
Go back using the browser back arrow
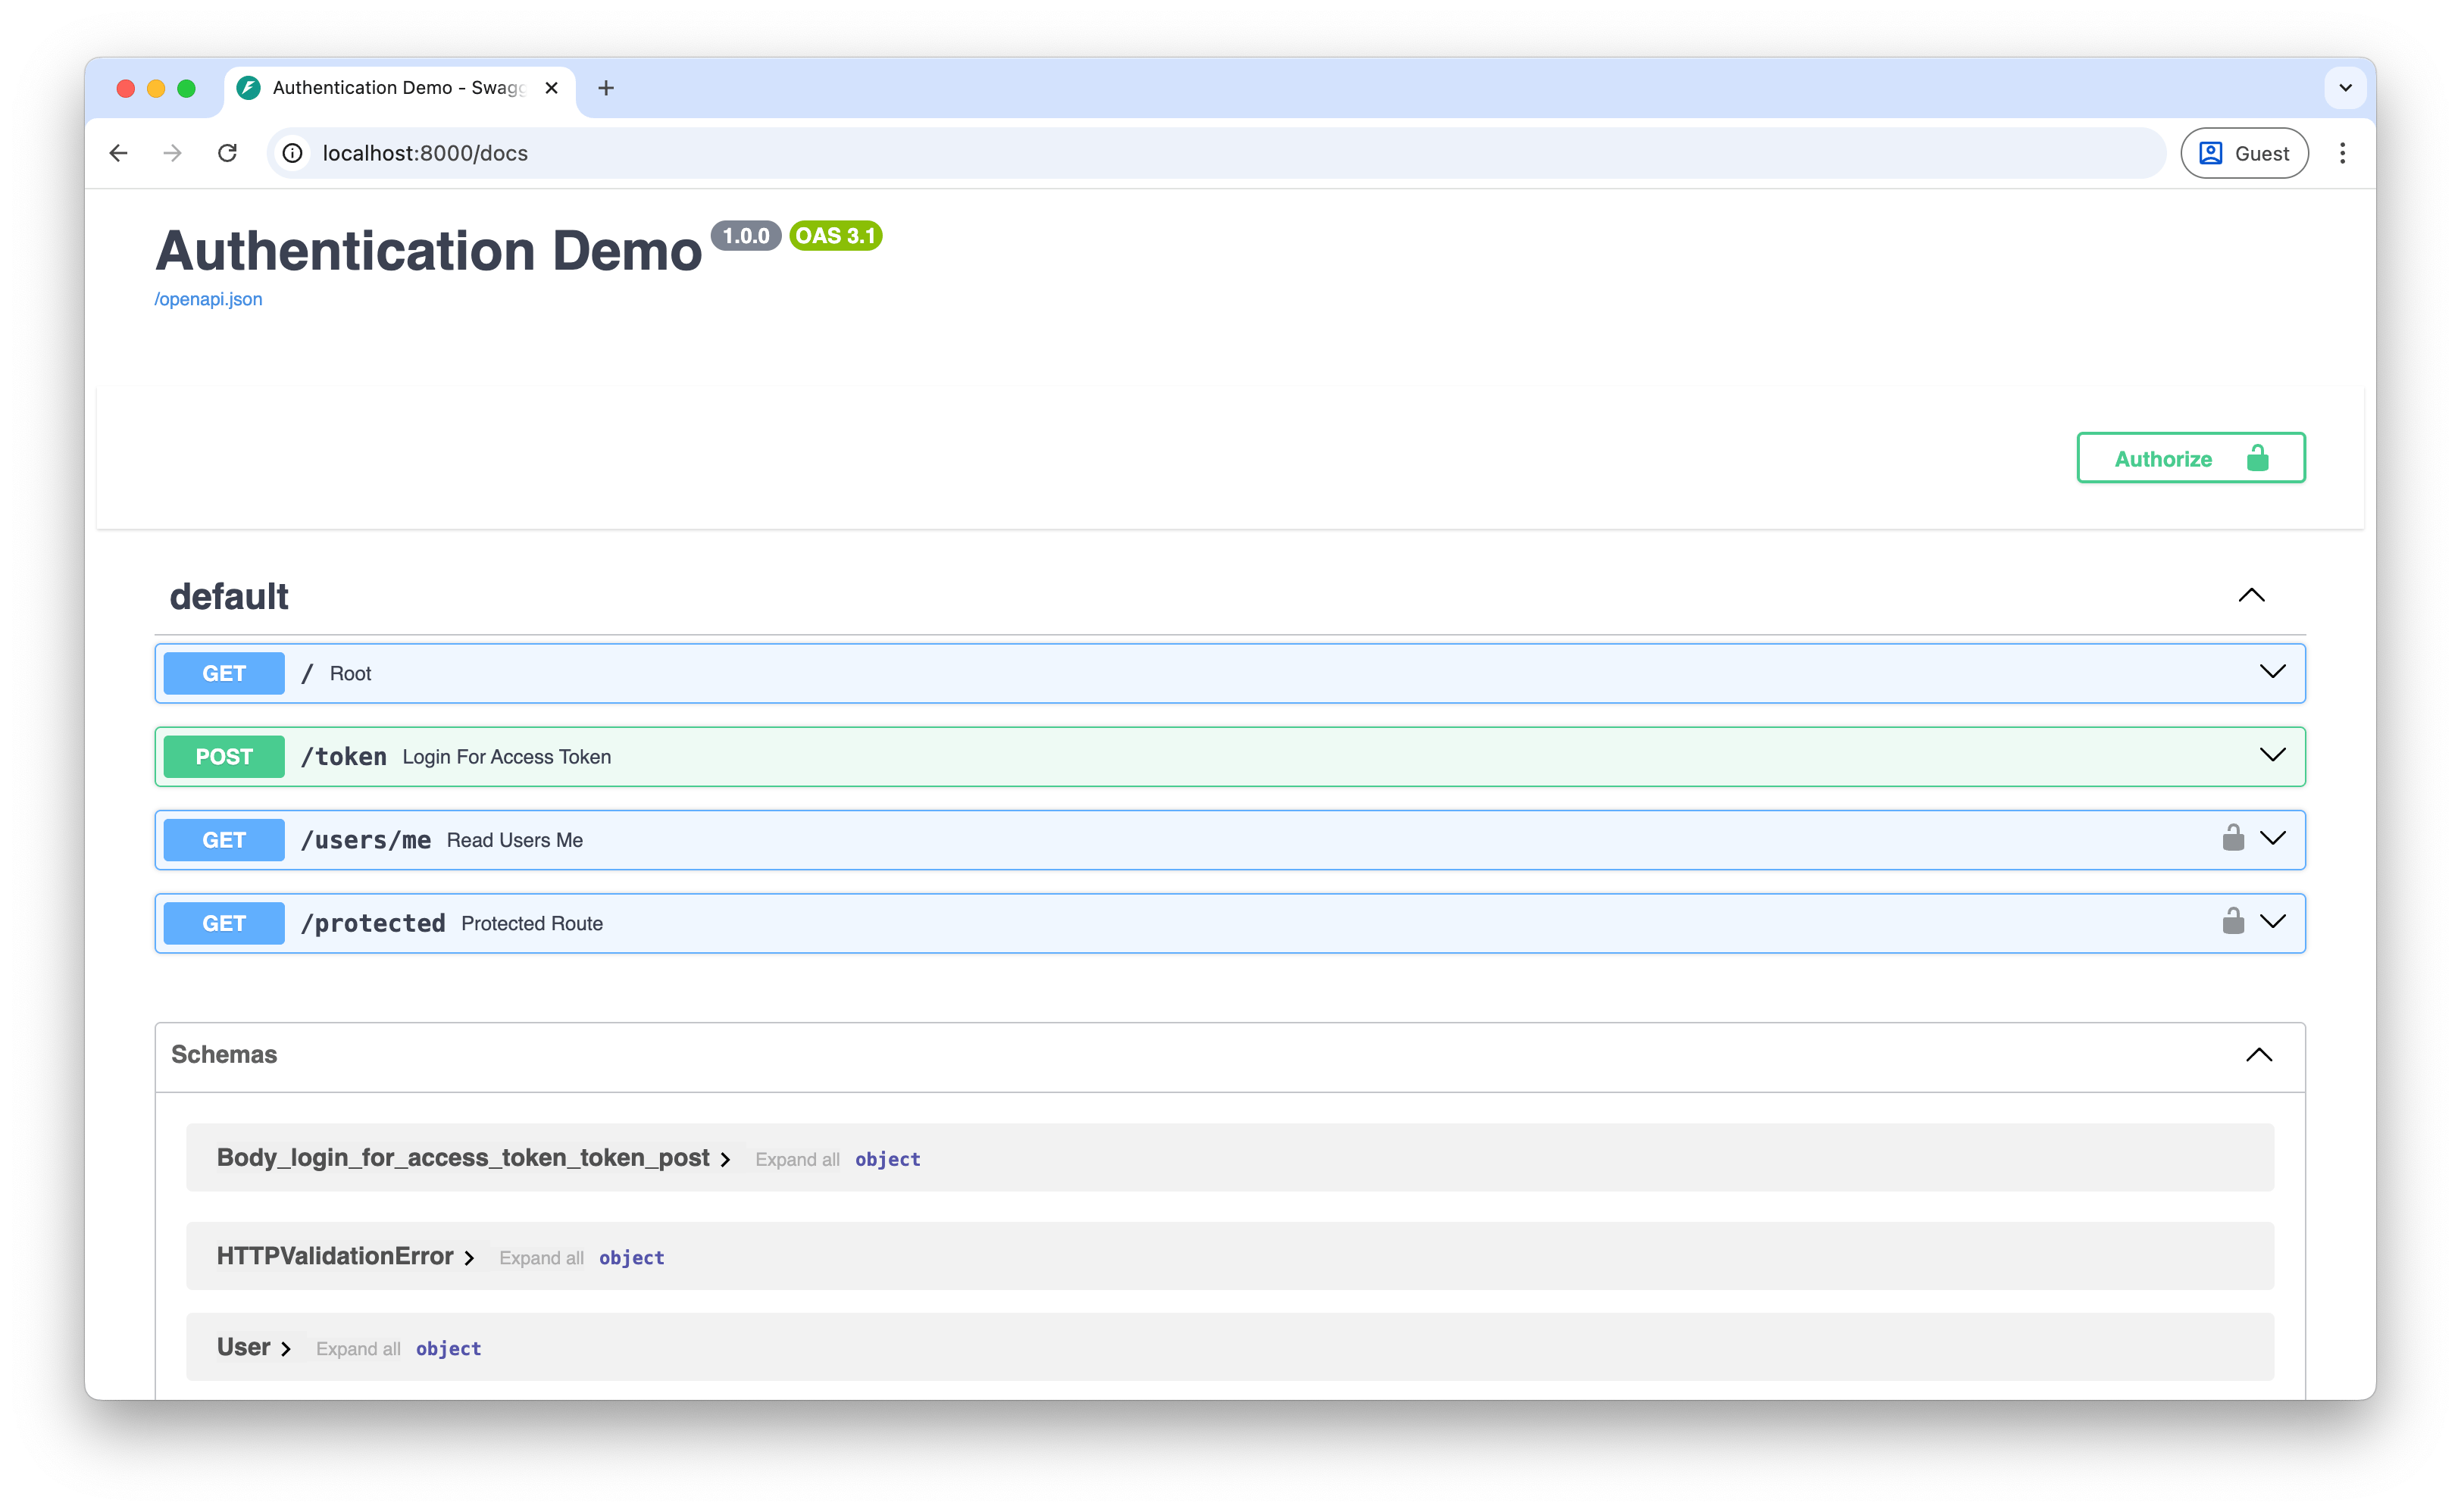tap(119, 153)
